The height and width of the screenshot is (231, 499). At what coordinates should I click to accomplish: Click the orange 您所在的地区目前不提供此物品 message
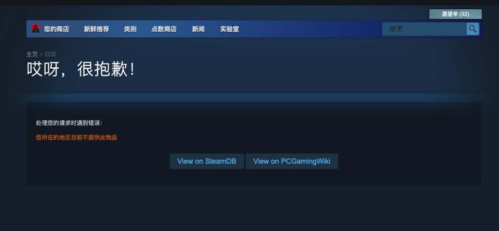tap(77, 138)
